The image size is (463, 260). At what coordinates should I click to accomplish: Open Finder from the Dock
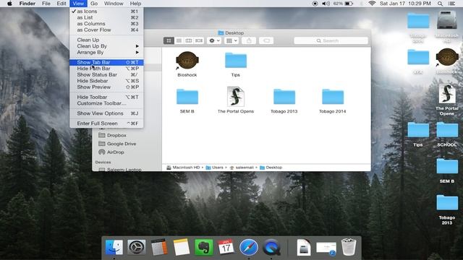114,247
